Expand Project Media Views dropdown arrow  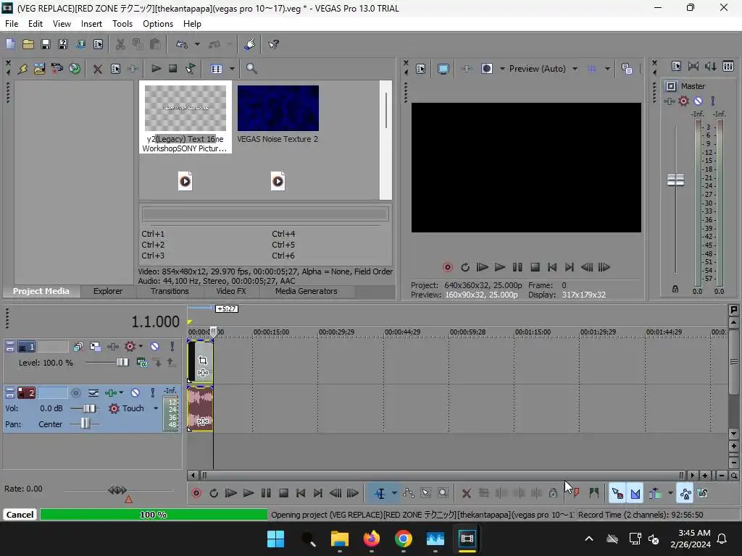click(x=232, y=69)
